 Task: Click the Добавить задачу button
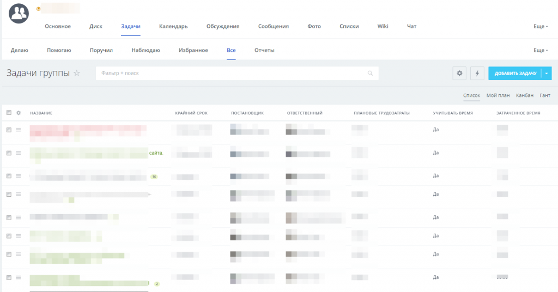[x=515, y=73]
